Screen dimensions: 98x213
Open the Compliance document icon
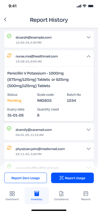coord(61,194)
